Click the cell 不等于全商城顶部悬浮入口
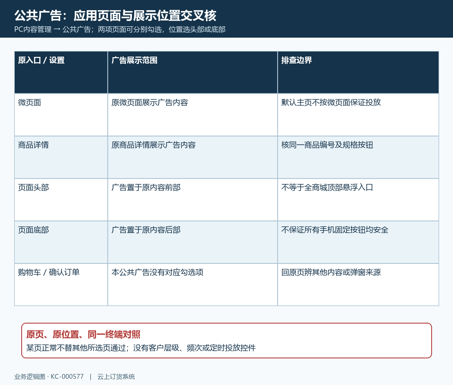The height and width of the screenshot is (385, 453). point(358,200)
